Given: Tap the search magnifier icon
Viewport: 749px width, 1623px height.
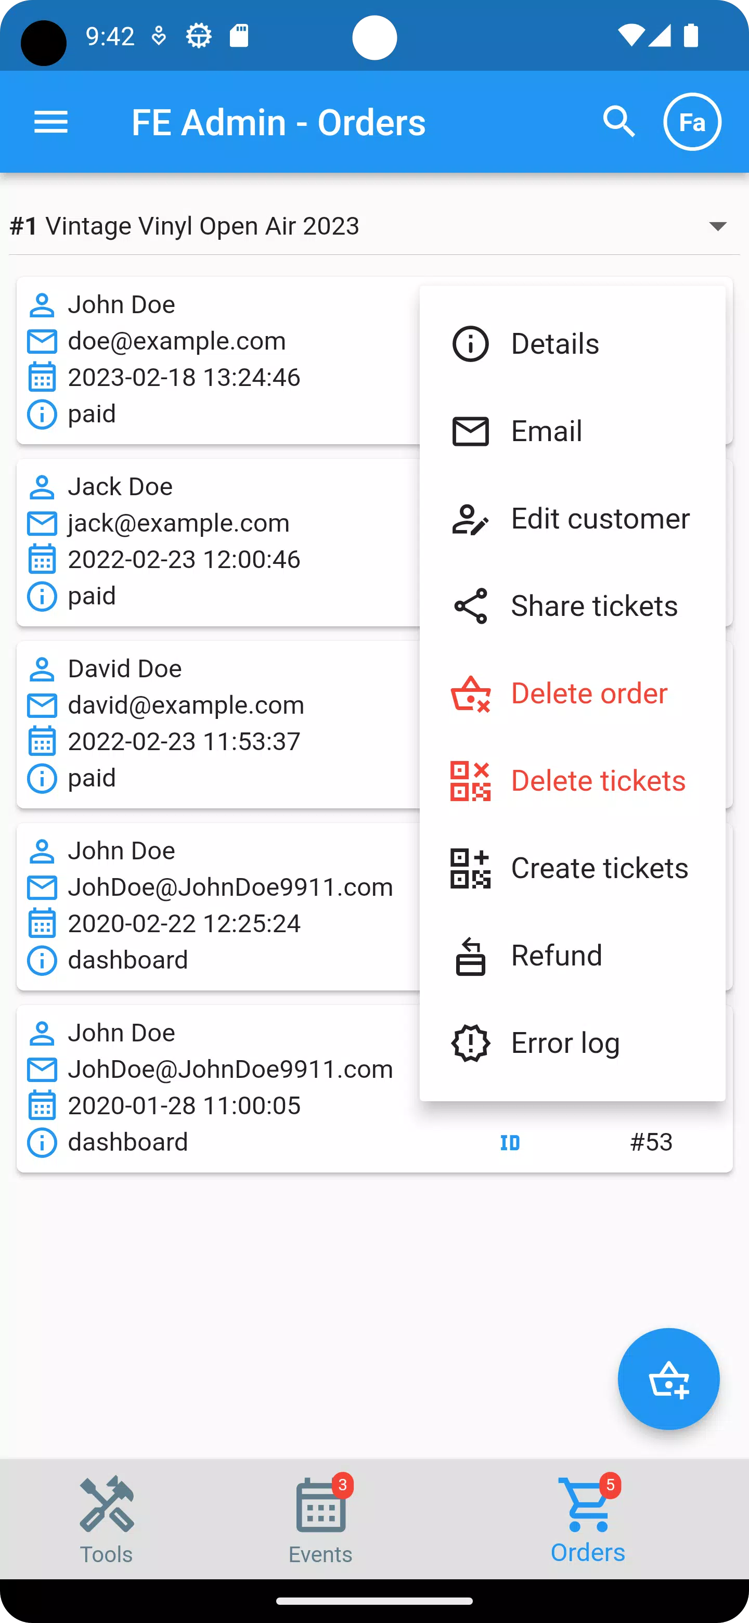Looking at the screenshot, I should (618, 122).
